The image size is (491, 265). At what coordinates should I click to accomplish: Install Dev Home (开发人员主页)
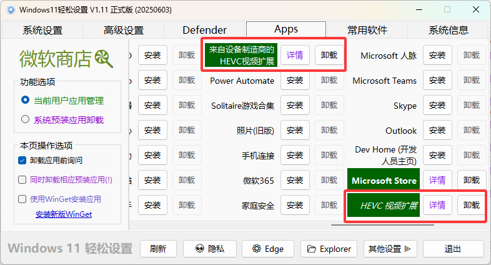pos(437,156)
